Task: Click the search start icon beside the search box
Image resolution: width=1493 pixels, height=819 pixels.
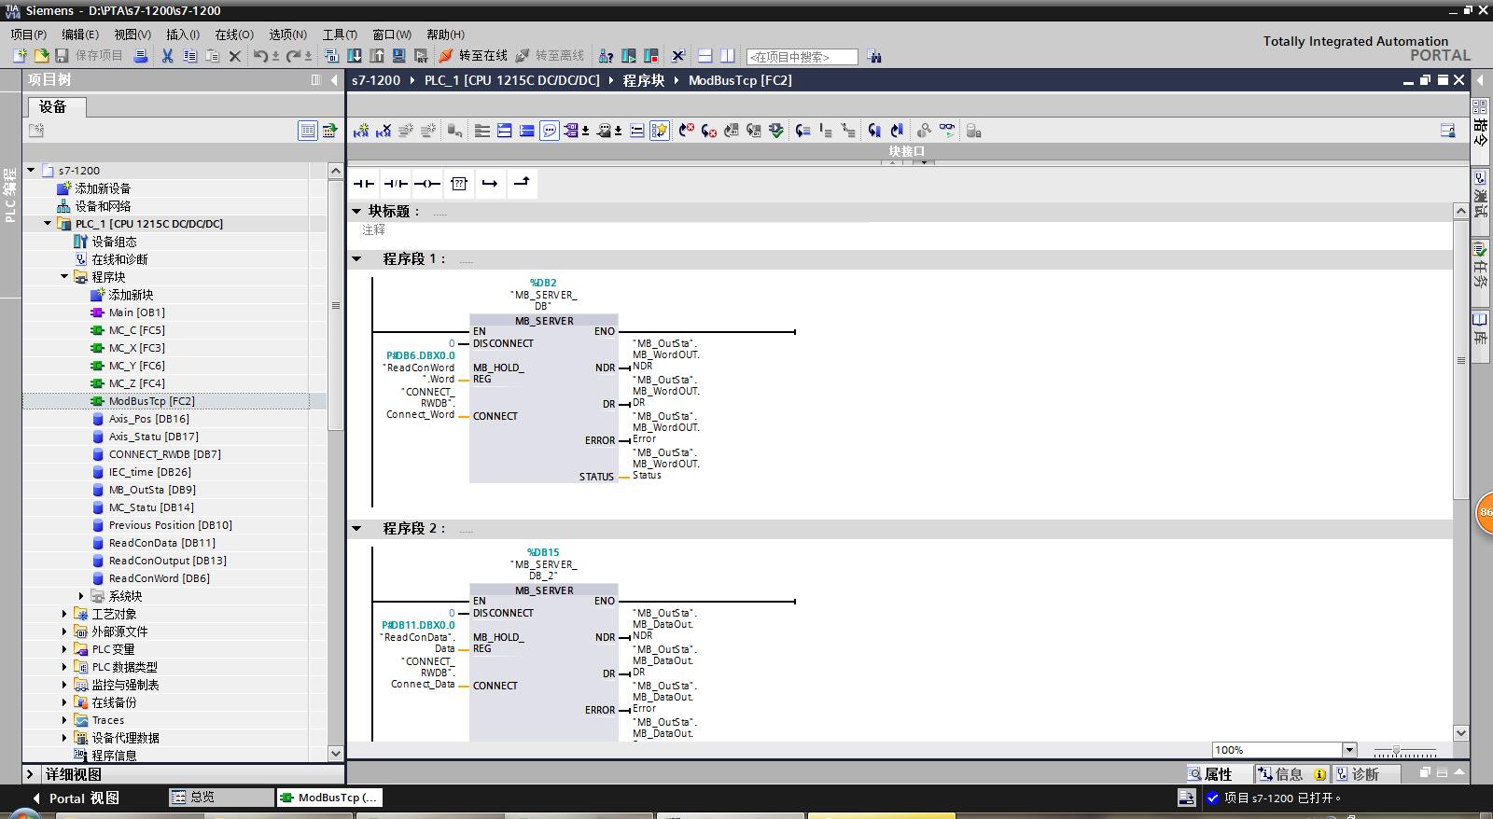Action: click(x=874, y=56)
